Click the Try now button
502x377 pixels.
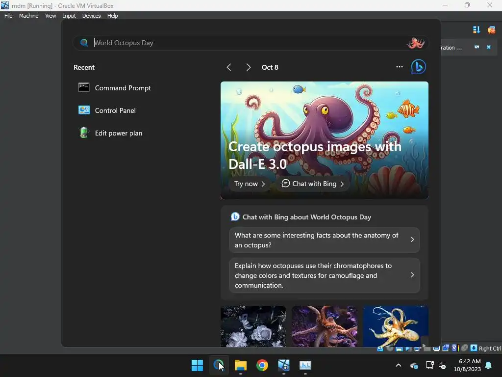250,184
